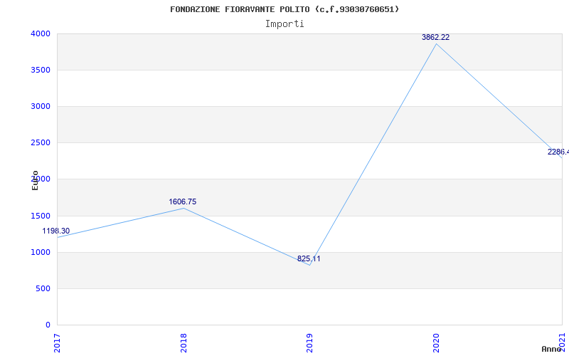Select the 2500 y-axis tick label

pos(41,143)
